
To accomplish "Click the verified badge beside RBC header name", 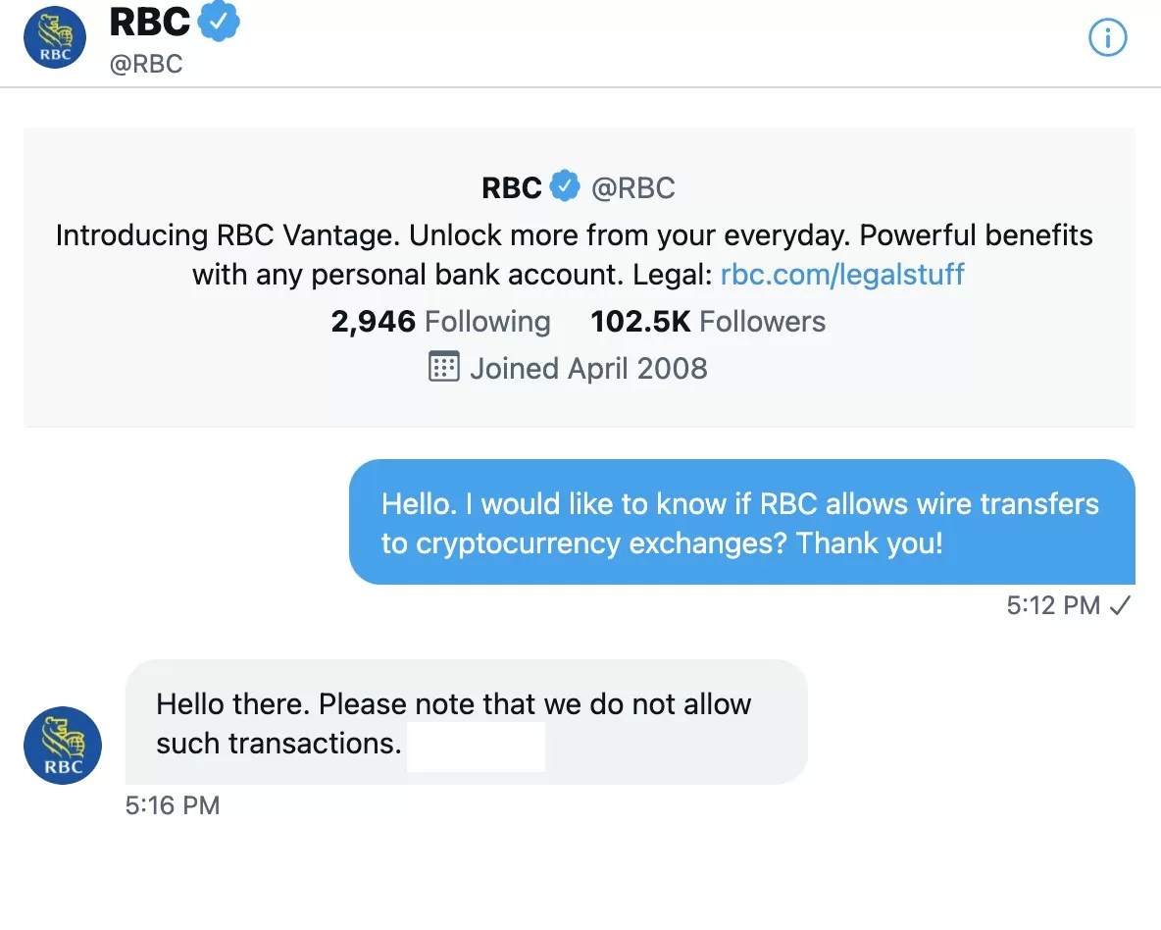I will click(220, 20).
